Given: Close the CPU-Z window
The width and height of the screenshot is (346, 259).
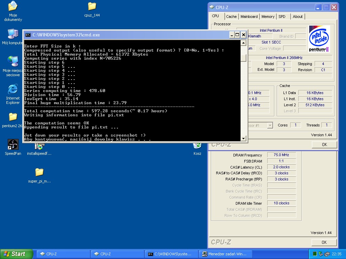Looking at the screenshot, I should click(334, 7).
